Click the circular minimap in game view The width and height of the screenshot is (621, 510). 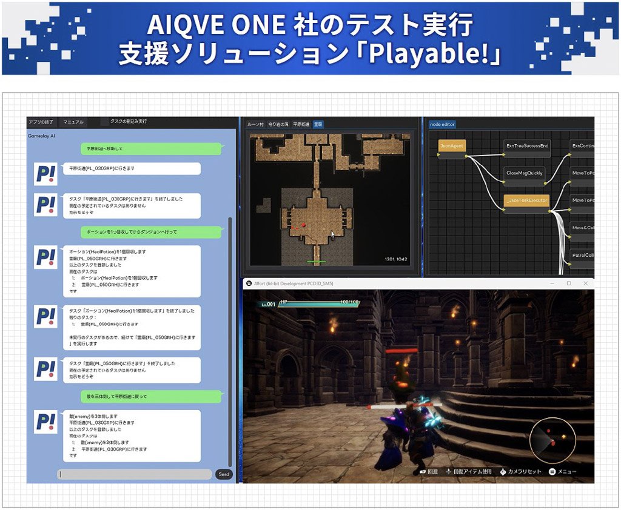pos(552,440)
